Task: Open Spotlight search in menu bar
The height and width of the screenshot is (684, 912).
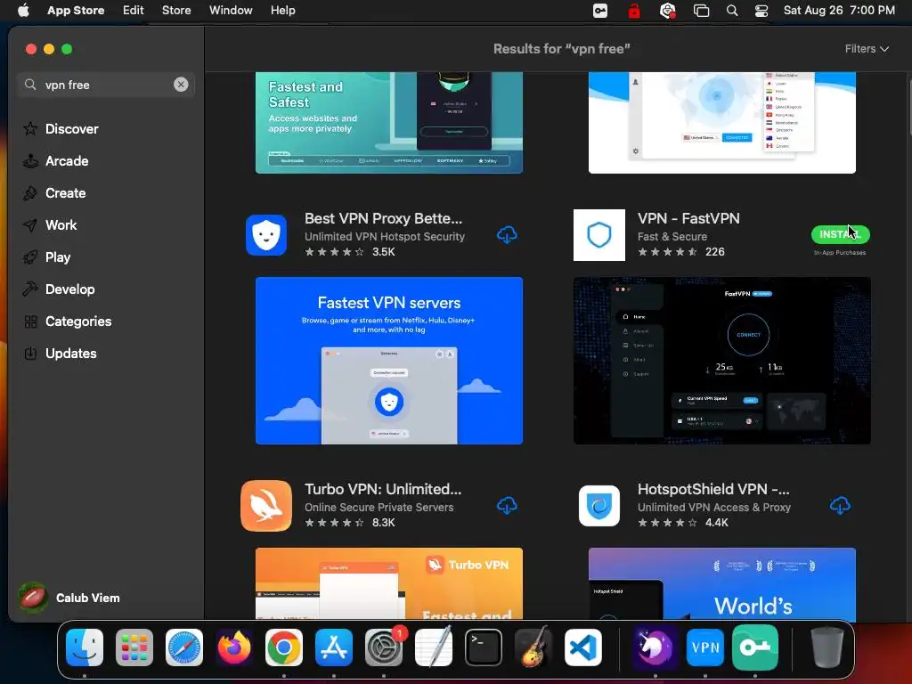Action: (732, 11)
